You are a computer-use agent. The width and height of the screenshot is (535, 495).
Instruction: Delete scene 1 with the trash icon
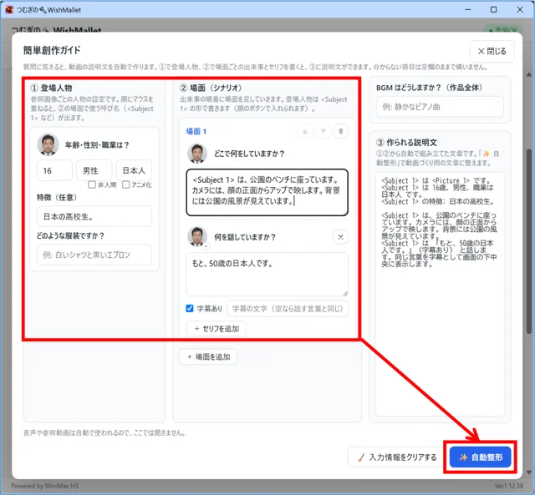tap(340, 131)
